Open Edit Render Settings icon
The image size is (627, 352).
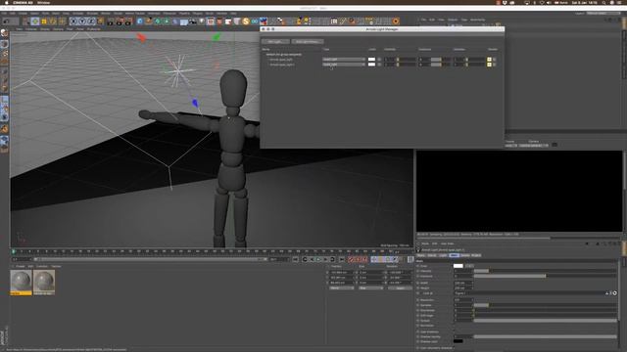click(x=128, y=22)
